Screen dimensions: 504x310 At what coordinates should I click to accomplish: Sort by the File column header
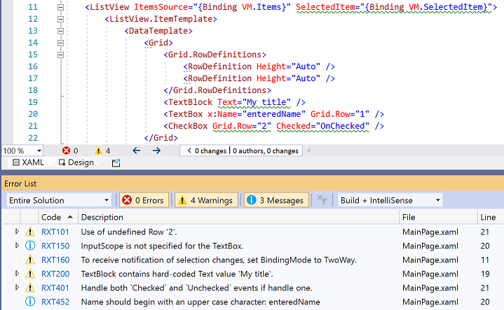[x=438, y=217]
